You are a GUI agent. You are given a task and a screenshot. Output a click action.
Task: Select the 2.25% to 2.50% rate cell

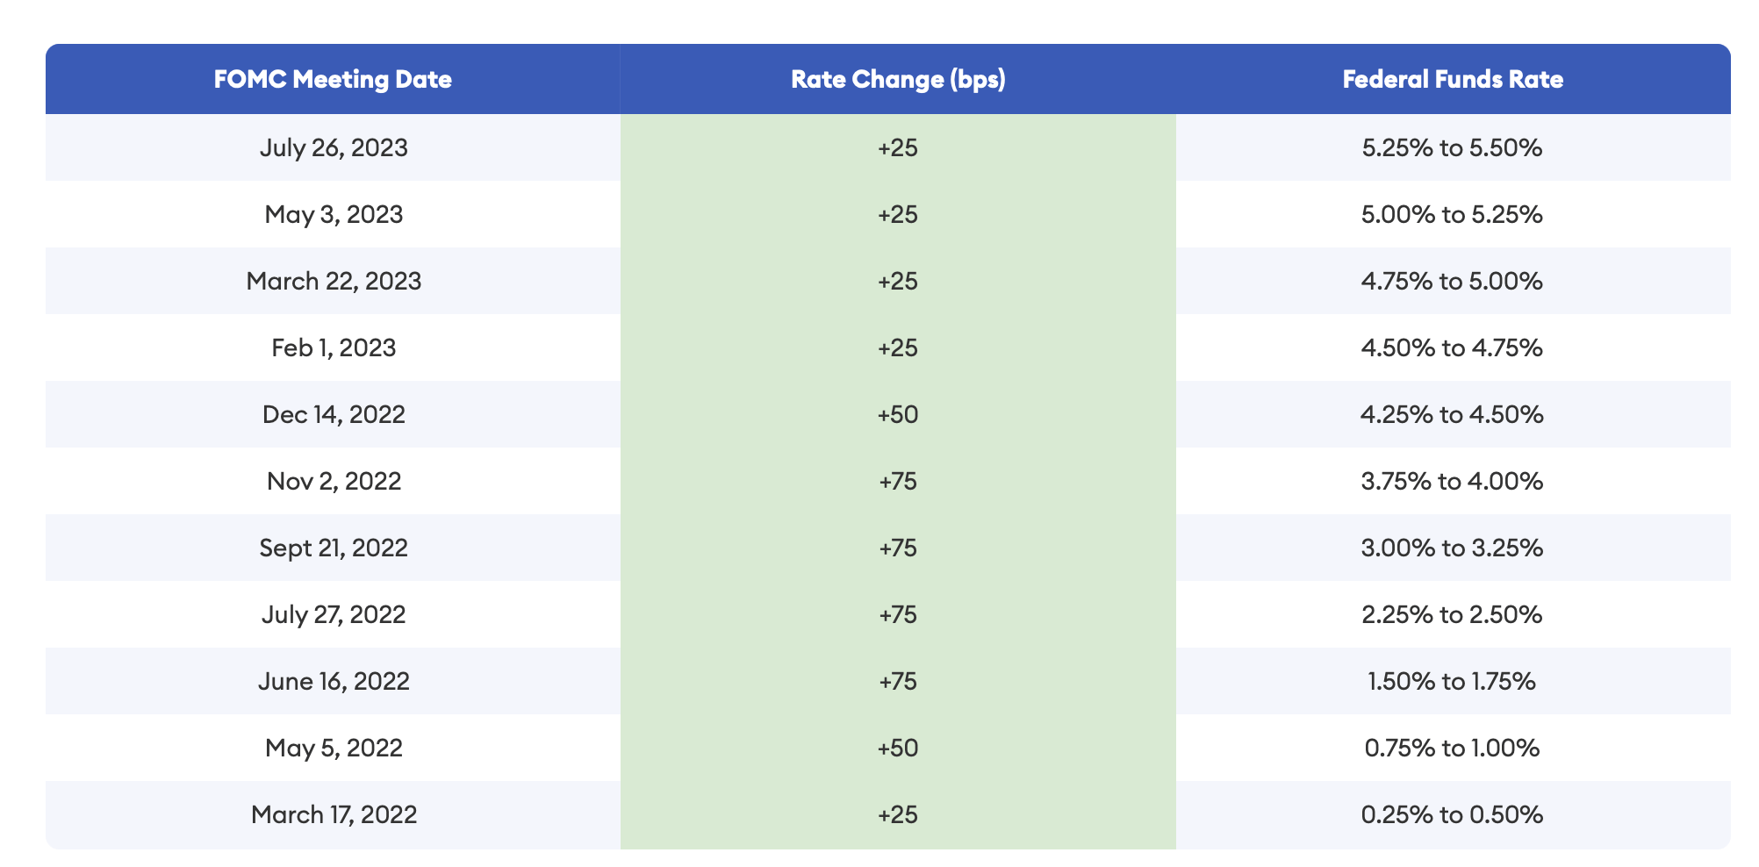[x=1452, y=614]
